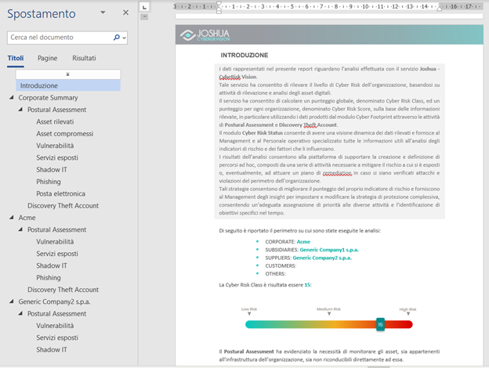The width and height of the screenshot is (489, 368).
Task: Go to Vulnerabilità under Acme
Action: click(x=55, y=241)
